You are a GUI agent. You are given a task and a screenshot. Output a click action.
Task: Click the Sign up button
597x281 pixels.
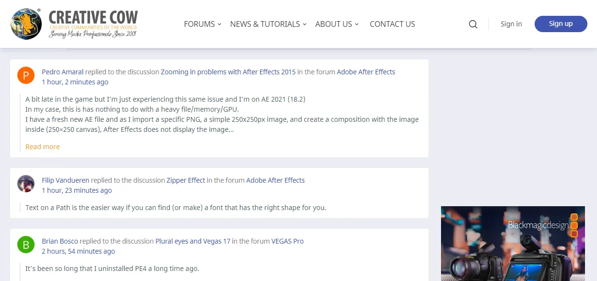561,24
